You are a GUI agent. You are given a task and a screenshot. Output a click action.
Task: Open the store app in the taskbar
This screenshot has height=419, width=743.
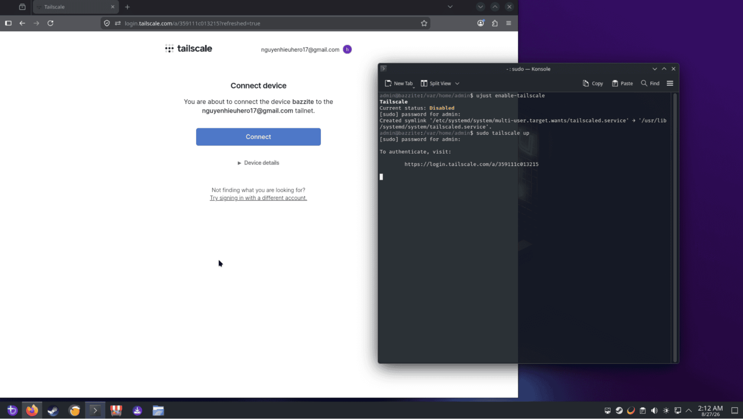pyautogui.click(x=116, y=410)
